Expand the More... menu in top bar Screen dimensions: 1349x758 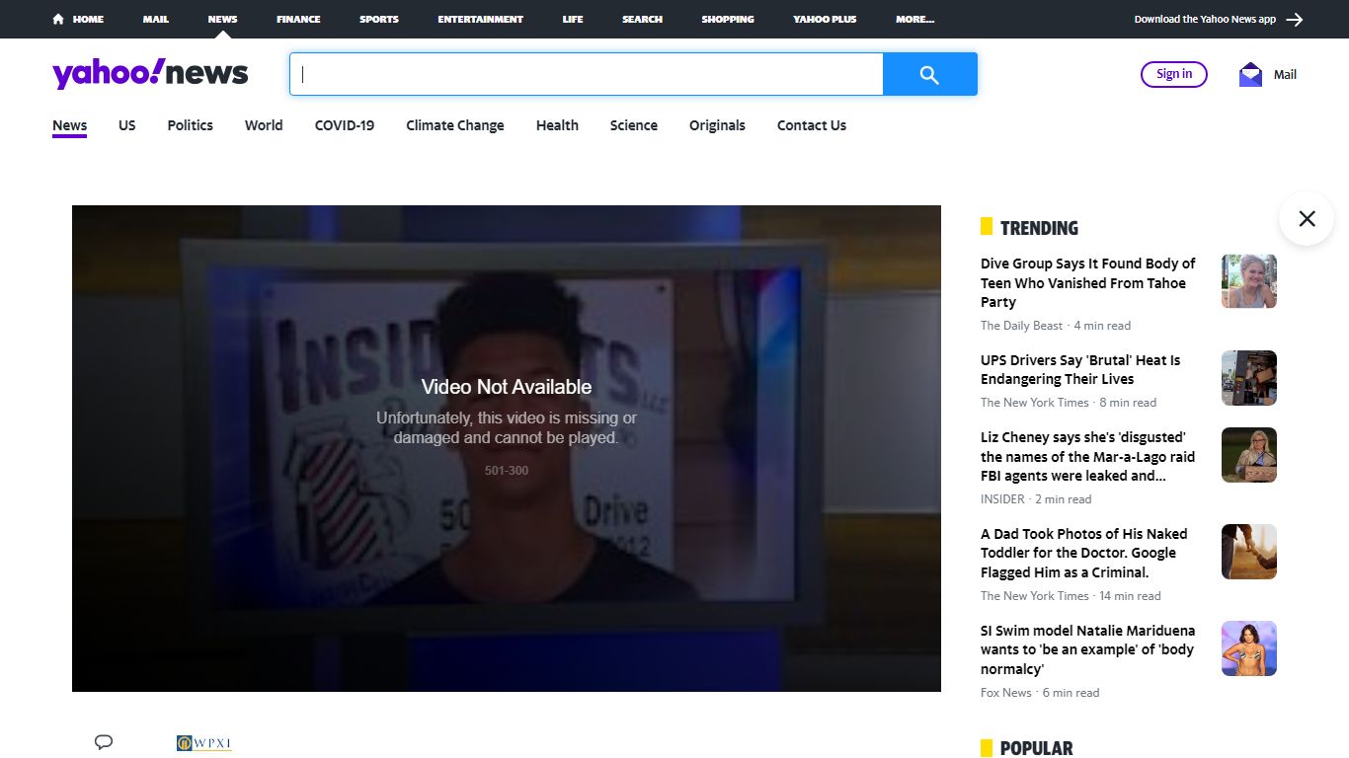915,19
